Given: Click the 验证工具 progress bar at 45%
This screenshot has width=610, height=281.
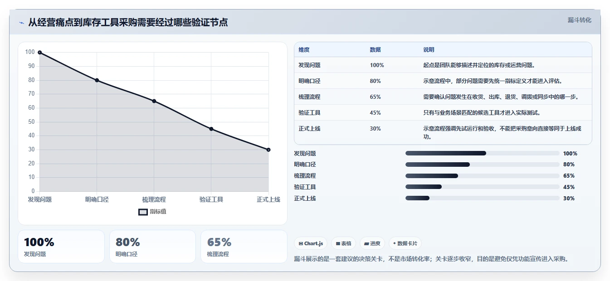Looking at the screenshot, I should (483, 187).
